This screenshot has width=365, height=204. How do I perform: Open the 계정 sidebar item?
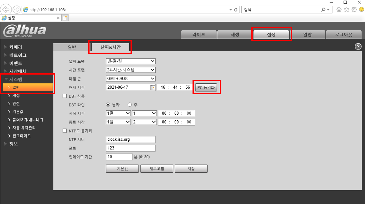pos(16,96)
